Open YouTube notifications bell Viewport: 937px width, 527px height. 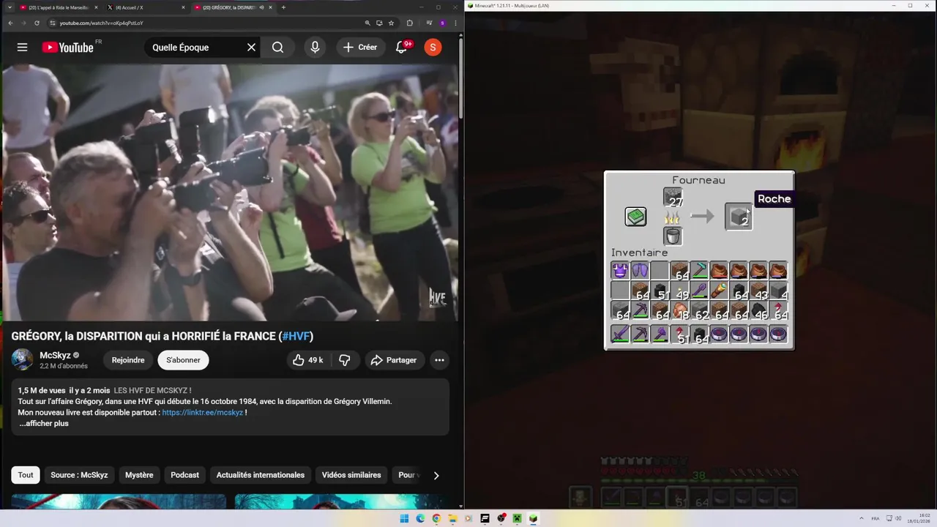tap(402, 48)
